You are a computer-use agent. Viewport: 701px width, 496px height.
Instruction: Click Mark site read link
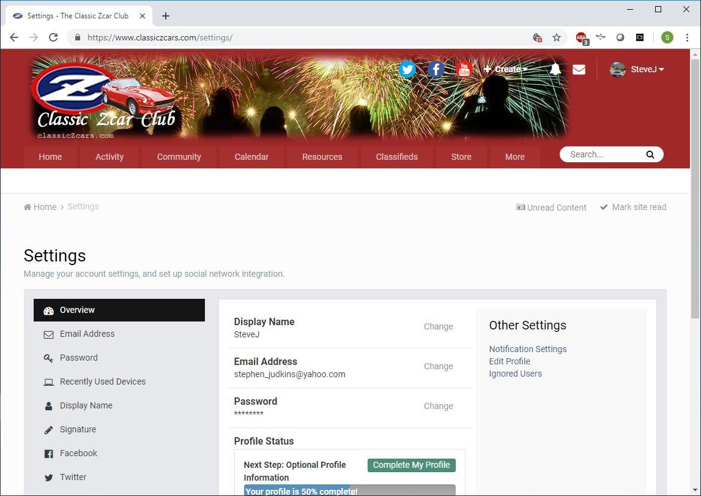[x=633, y=207]
